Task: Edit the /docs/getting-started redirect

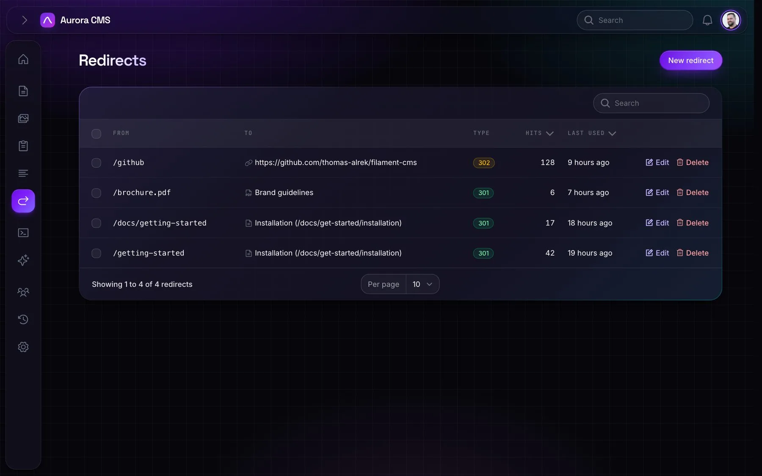Action: click(x=657, y=223)
